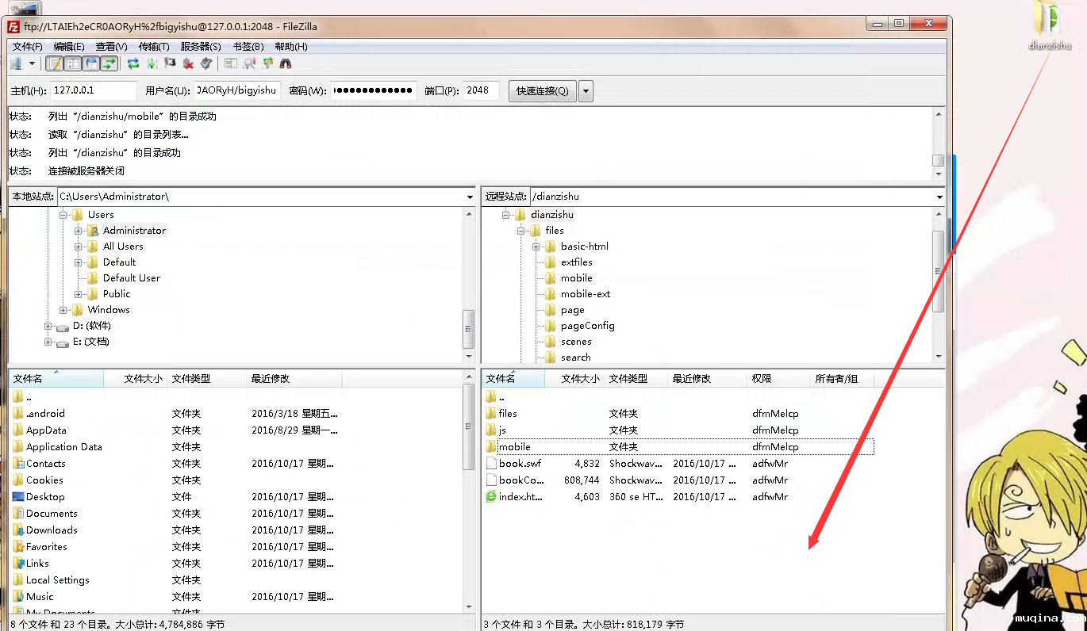Toggle the message log display
Screen dimensions: 1087x631
click(55, 64)
